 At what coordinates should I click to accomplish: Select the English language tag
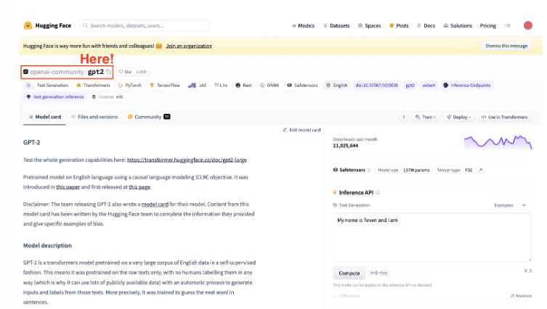(x=337, y=86)
